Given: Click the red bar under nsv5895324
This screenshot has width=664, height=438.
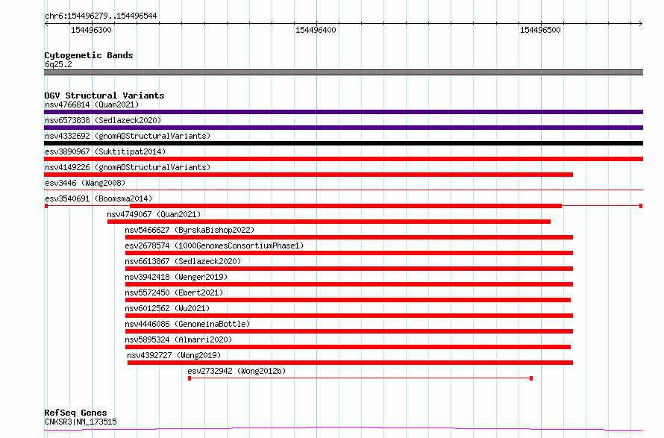Looking at the screenshot, I should coord(348,347).
